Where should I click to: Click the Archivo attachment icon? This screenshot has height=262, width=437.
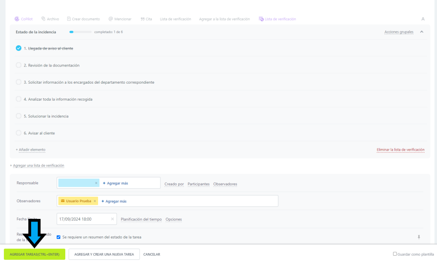pyautogui.click(x=44, y=19)
